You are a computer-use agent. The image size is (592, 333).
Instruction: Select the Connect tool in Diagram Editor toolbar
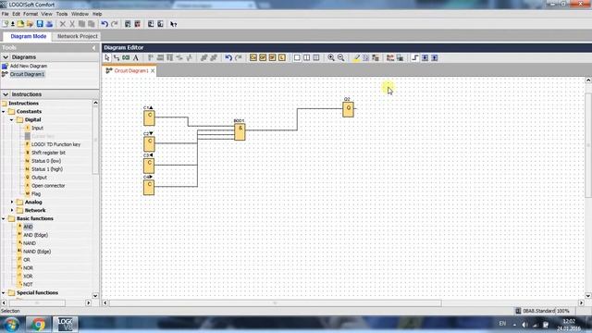tap(117, 57)
